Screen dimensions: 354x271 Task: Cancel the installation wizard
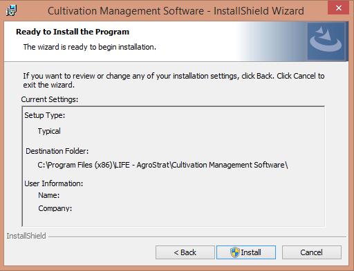[x=312, y=252]
